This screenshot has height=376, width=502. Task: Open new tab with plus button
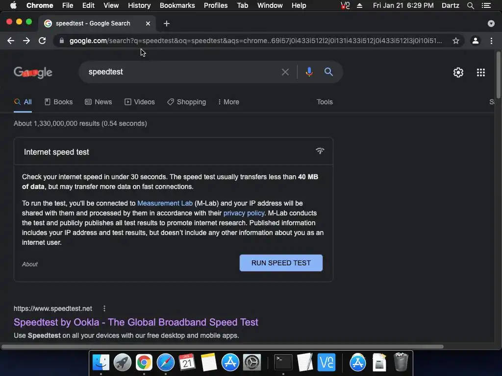[x=167, y=23]
